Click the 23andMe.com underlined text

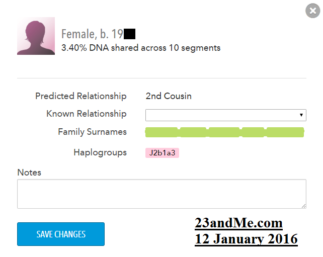click(x=239, y=223)
